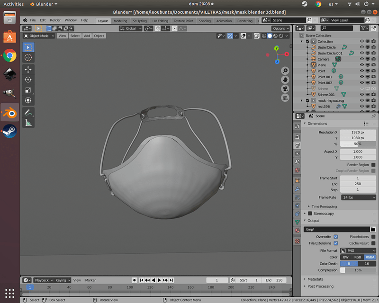
Task: Disable File Extensions checkbox
Action: (336, 243)
